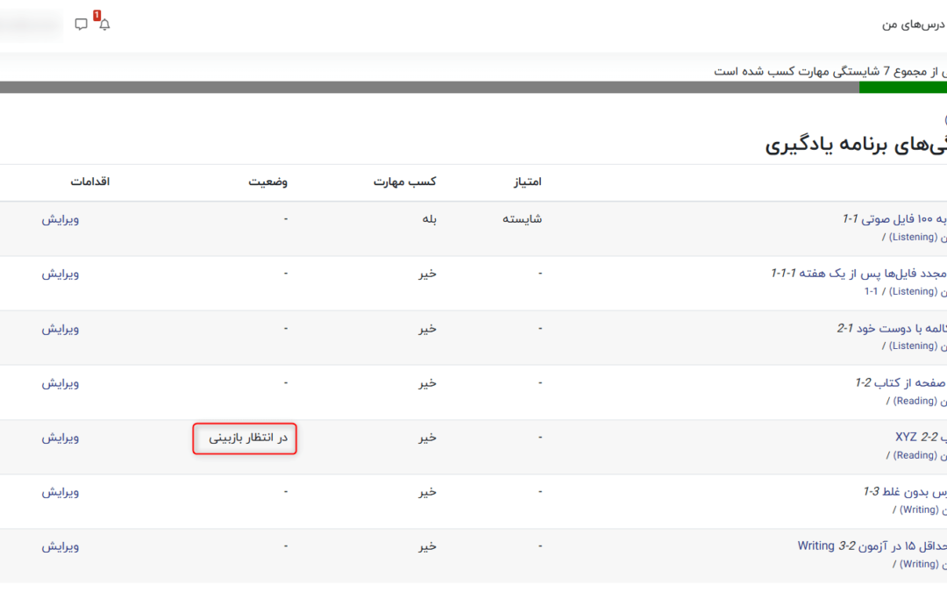Open the درس‌های من menu item
This screenshot has width=947, height=592.
tap(914, 25)
